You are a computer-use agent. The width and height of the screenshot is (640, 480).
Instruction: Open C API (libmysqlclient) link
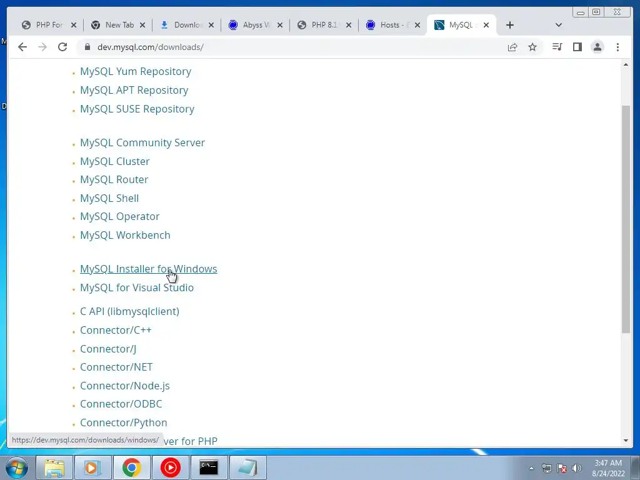(x=130, y=311)
